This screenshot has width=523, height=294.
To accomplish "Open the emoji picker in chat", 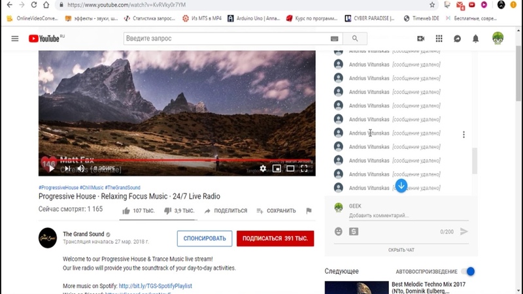I will (x=339, y=231).
